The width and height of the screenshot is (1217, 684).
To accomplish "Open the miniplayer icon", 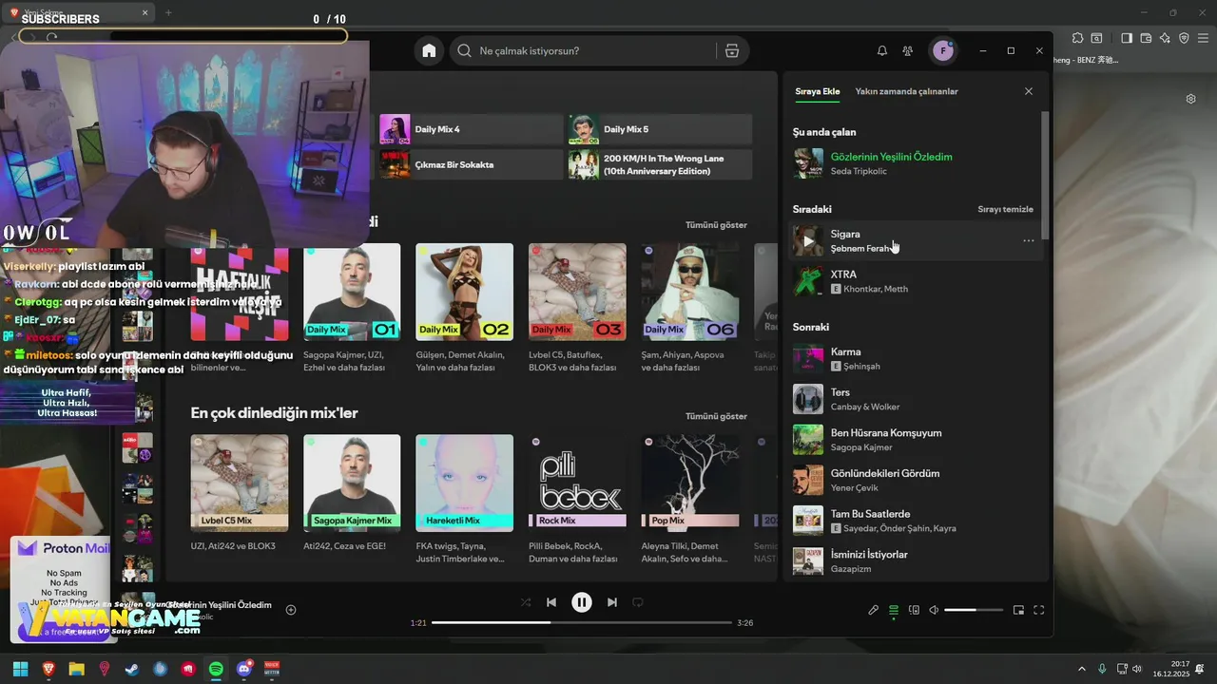I will [1018, 610].
